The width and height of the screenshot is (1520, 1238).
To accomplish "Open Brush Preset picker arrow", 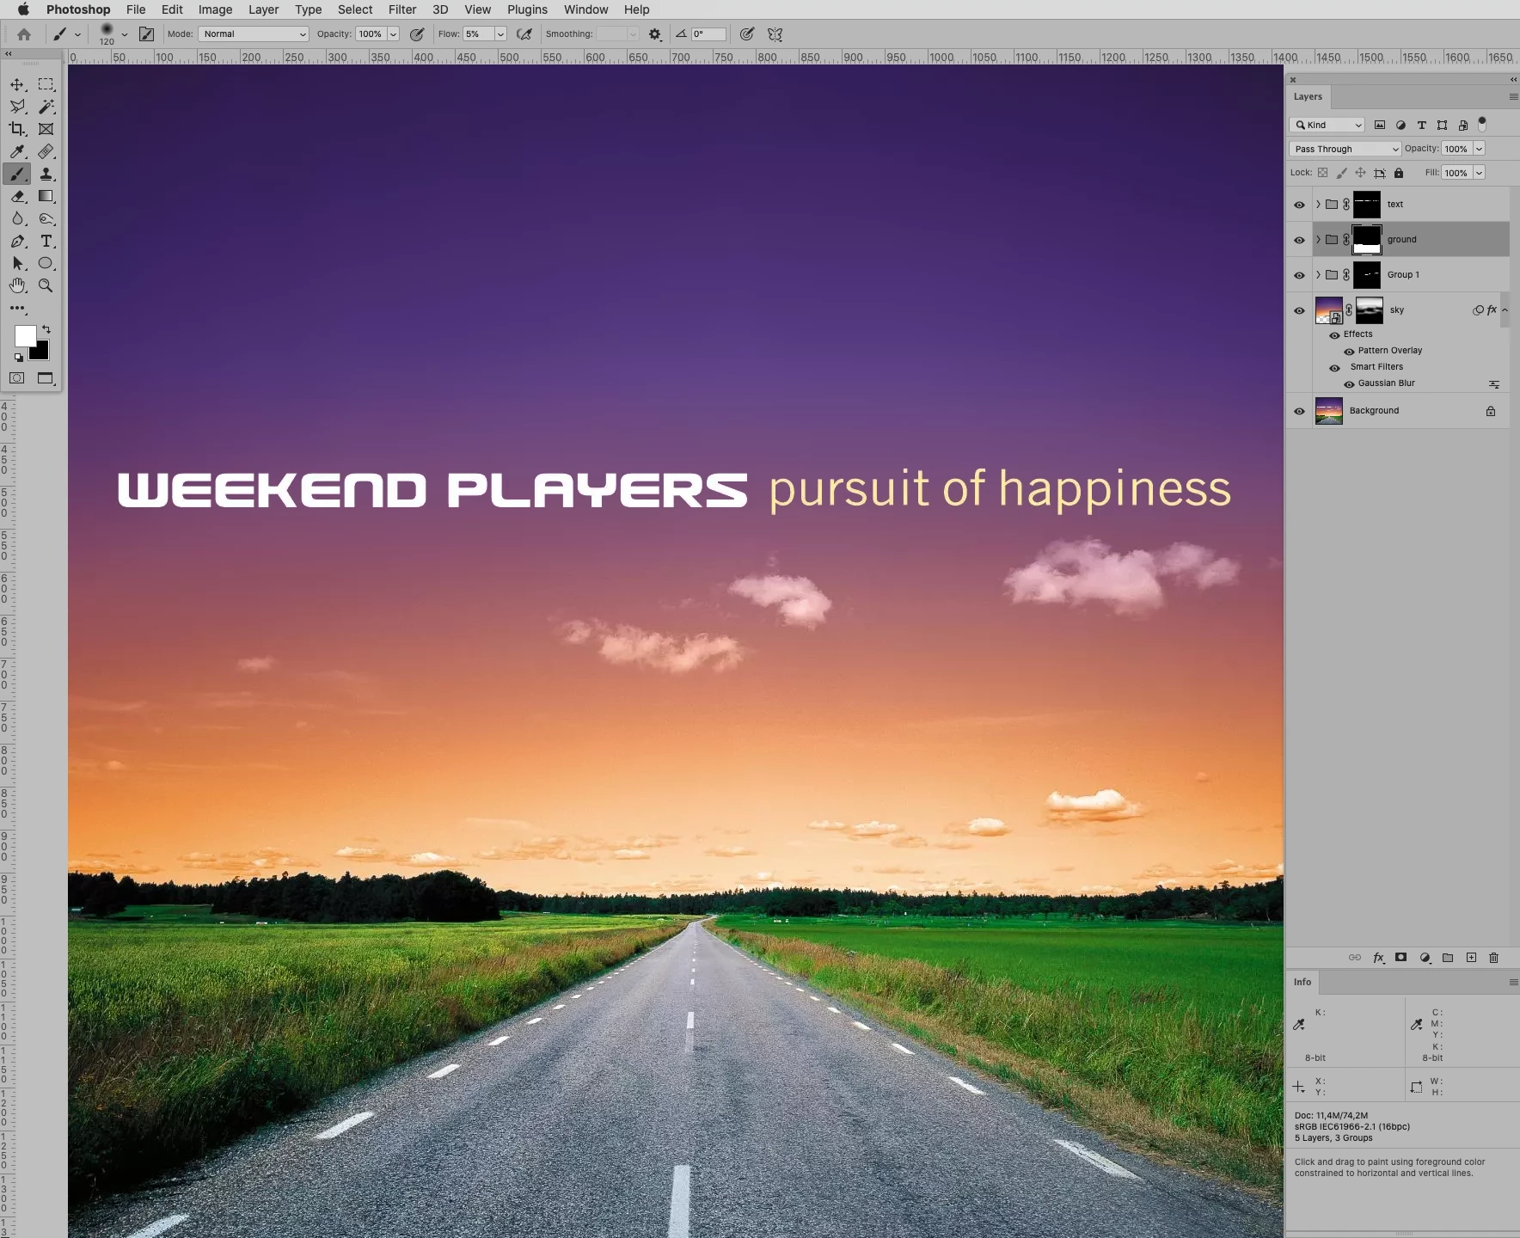I will click(x=124, y=34).
